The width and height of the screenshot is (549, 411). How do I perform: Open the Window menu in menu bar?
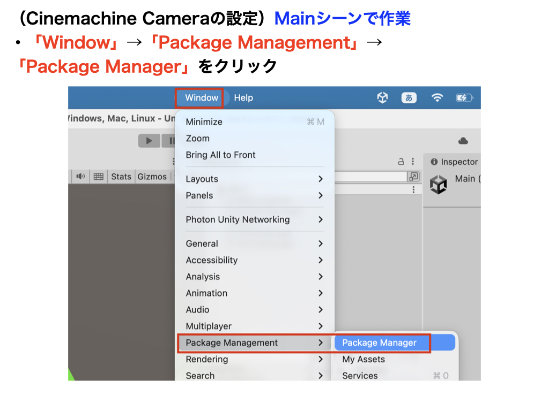(202, 98)
